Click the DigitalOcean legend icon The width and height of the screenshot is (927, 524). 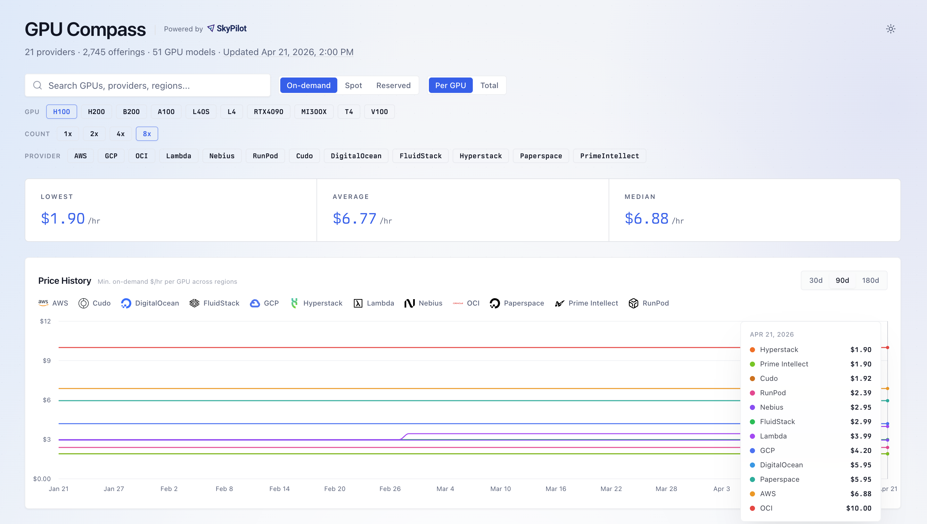click(x=126, y=303)
